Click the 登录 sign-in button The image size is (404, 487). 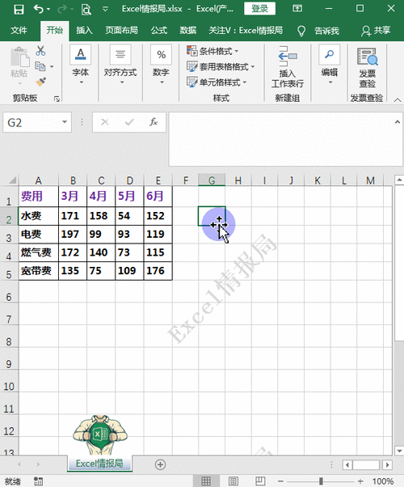click(259, 9)
